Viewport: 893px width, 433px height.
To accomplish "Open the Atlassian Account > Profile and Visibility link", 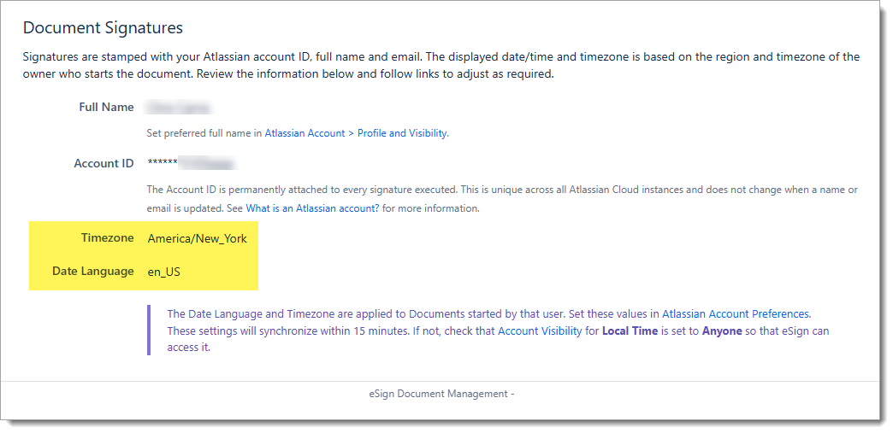I will [356, 133].
